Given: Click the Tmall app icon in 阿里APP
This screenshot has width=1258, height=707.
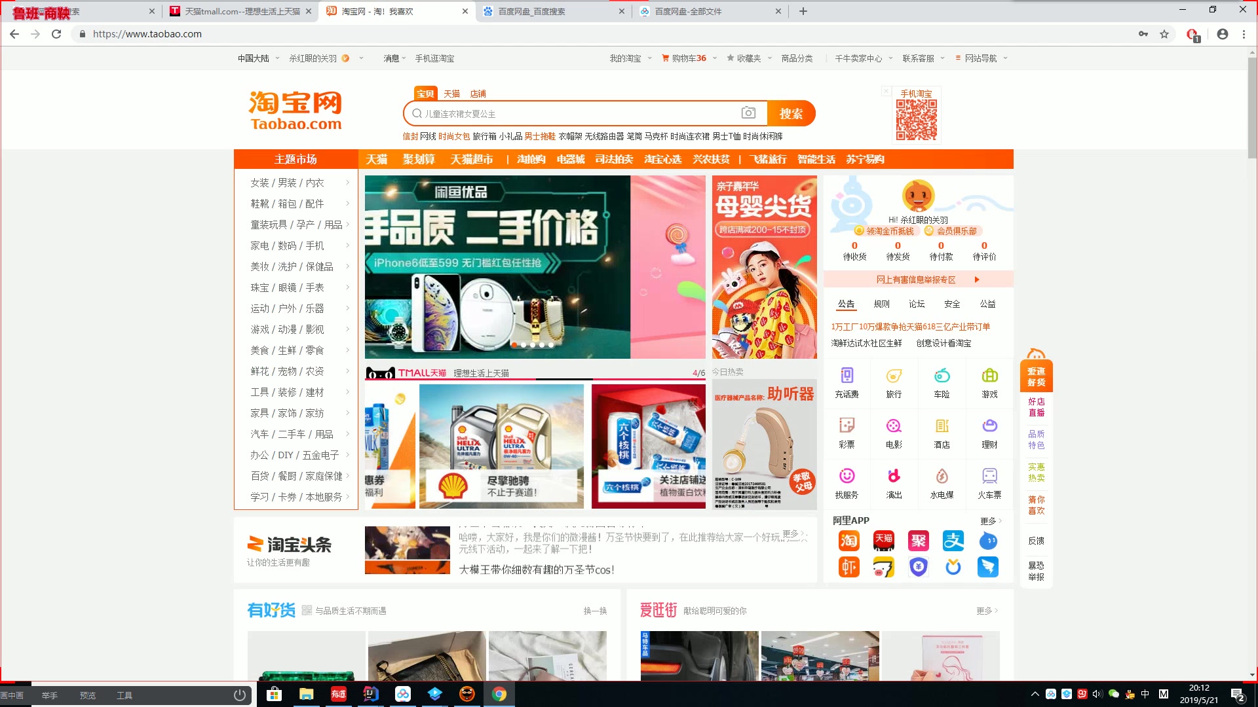Looking at the screenshot, I should click(883, 541).
